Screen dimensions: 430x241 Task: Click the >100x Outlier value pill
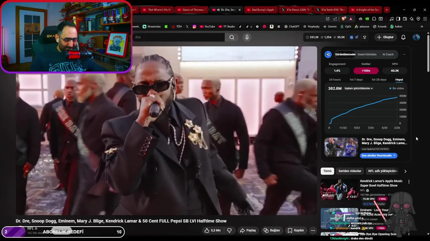(x=366, y=71)
